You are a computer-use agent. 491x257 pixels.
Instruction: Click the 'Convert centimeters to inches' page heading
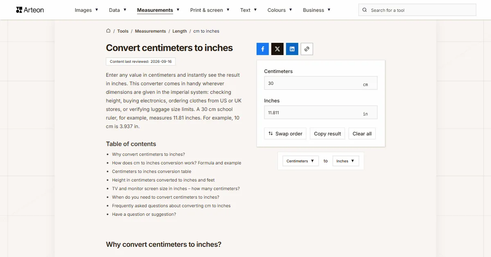pyautogui.click(x=169, y=48)
